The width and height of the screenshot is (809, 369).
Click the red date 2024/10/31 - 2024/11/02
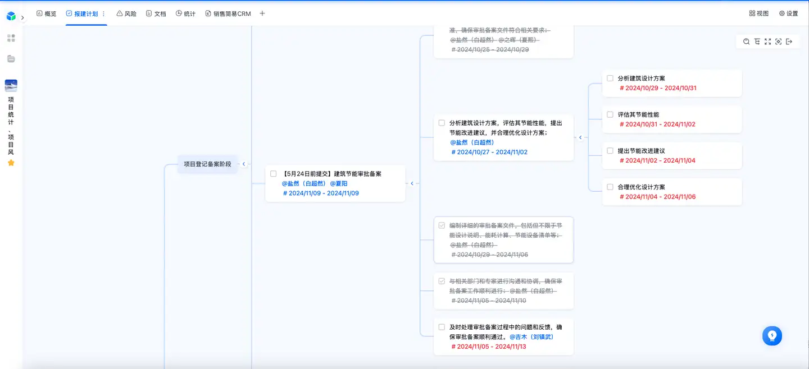657,124
